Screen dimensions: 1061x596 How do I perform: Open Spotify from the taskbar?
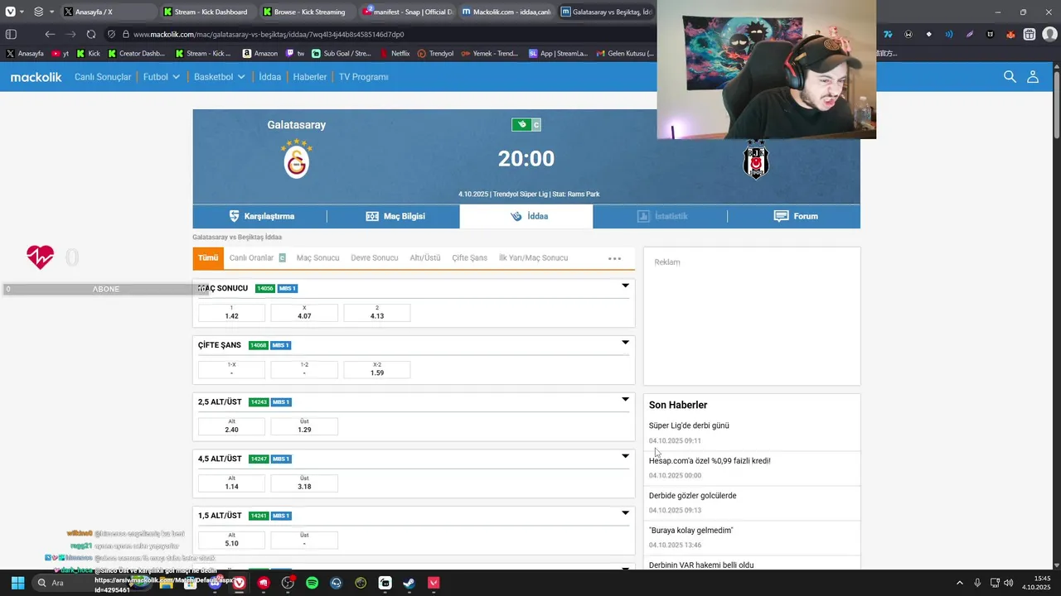312,583
